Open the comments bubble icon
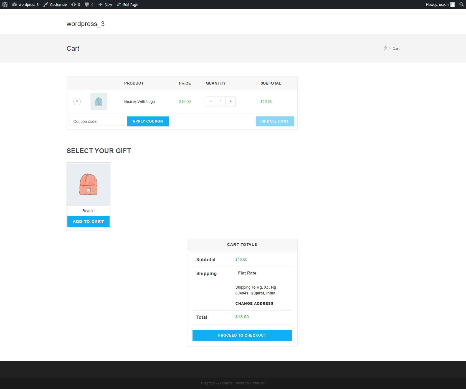466x389 pixels. [x=89, y=4]
